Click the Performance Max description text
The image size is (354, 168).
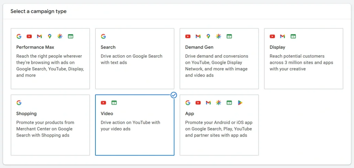(50, 66)
